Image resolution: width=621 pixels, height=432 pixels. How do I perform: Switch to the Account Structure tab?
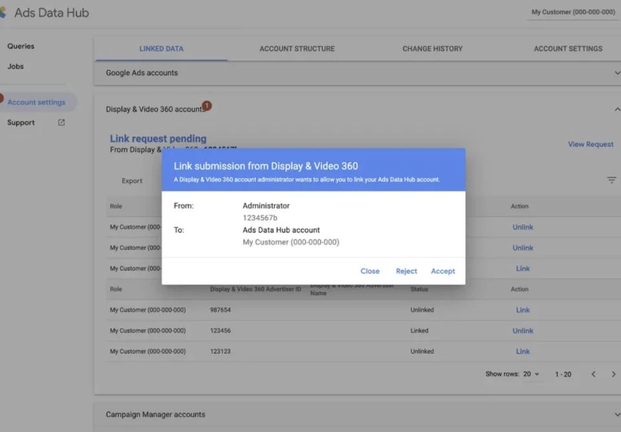click(297, 49)
